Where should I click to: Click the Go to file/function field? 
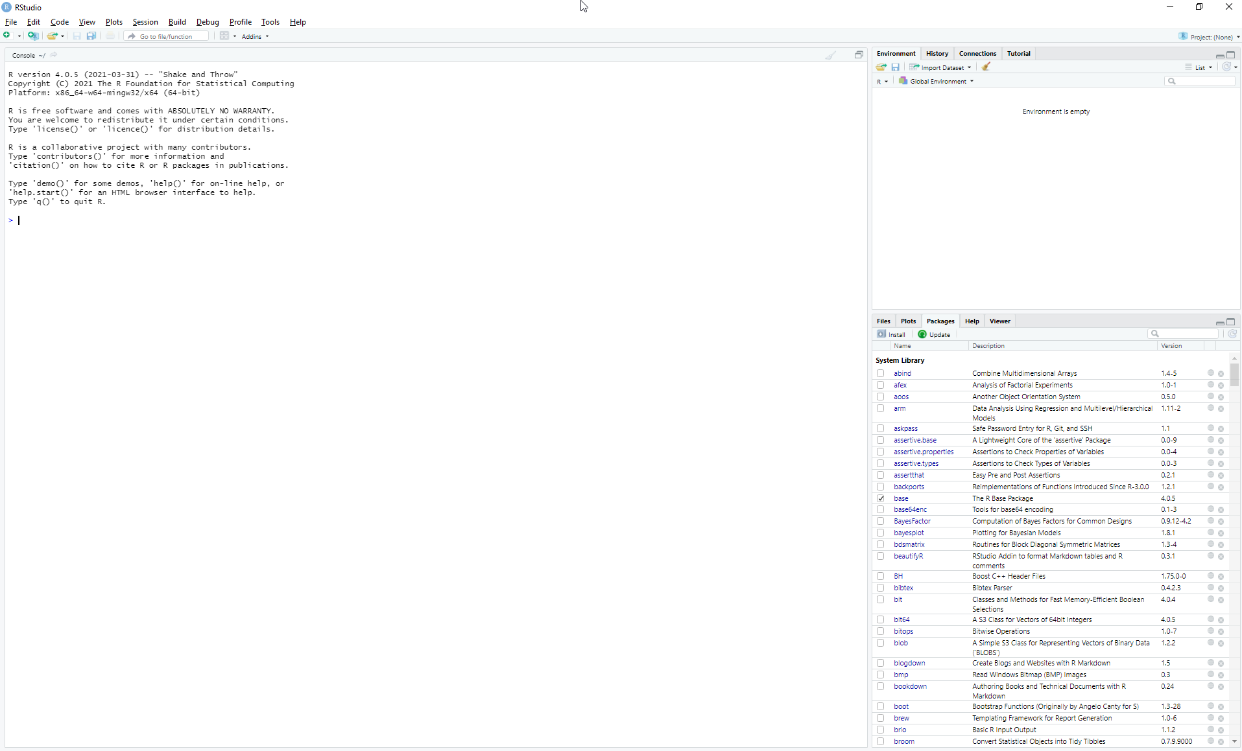[x=166, y=36]
